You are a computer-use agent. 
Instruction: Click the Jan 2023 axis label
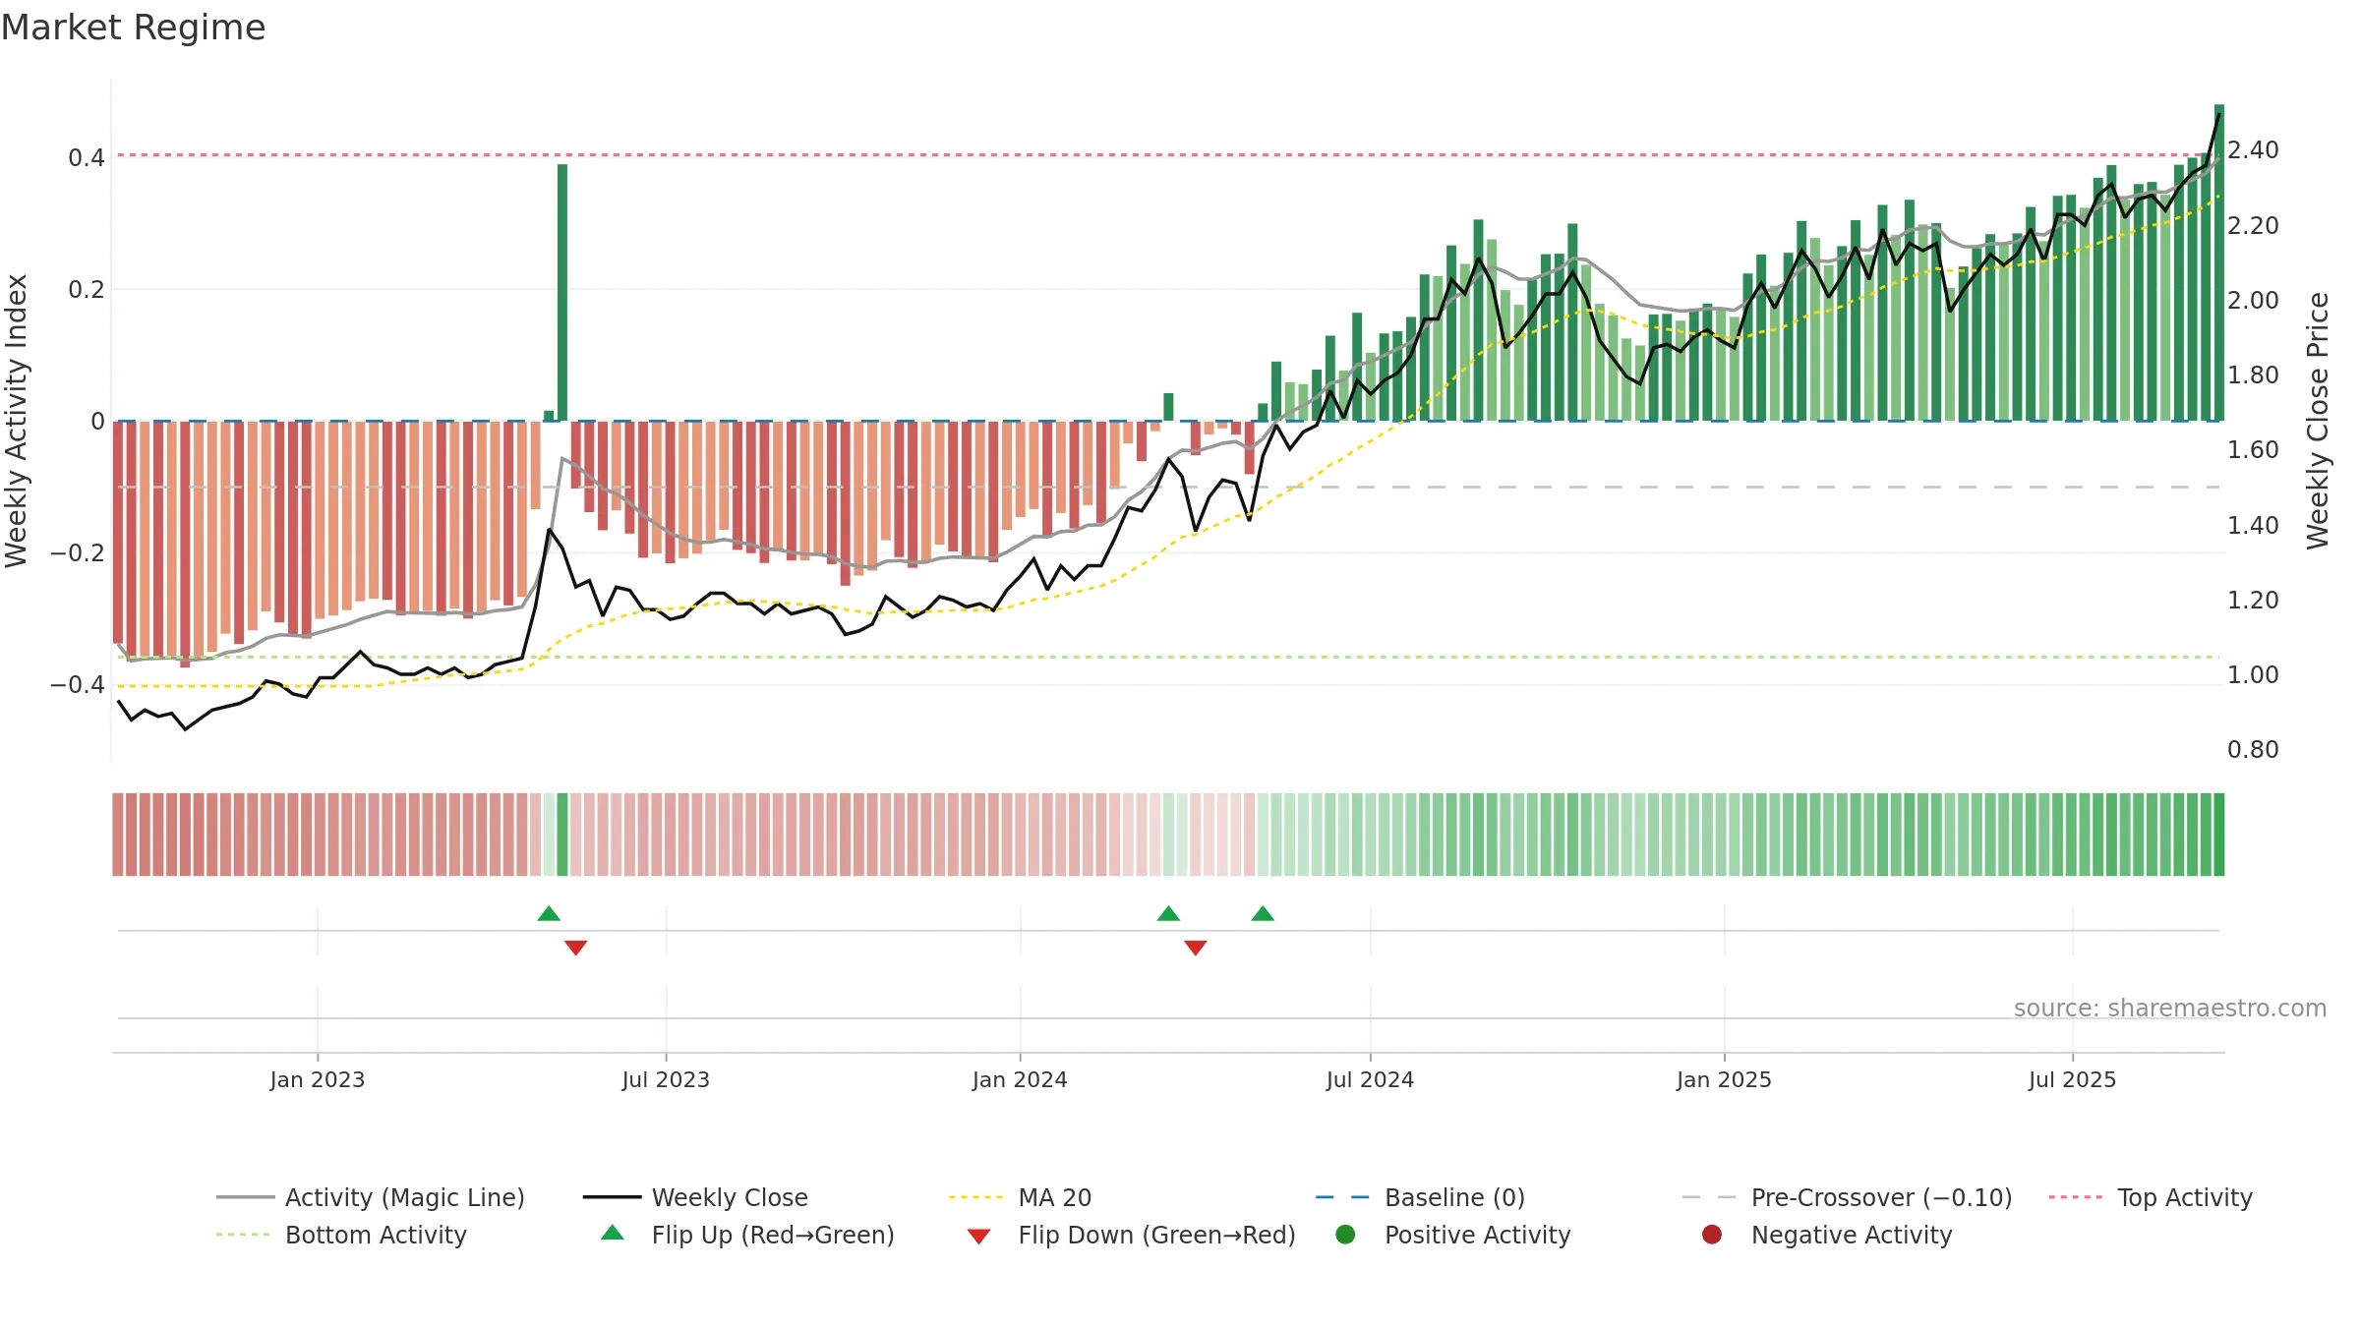click(318, 1079)
